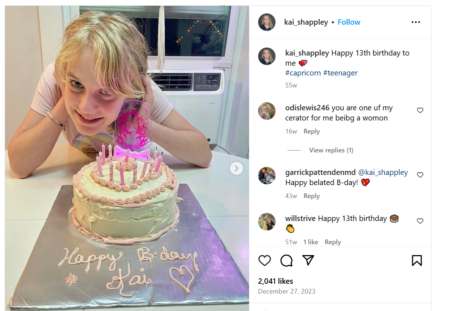451x311 pixels.
Task: Expand View replies (1)
Action: click(x=331, y=150)
